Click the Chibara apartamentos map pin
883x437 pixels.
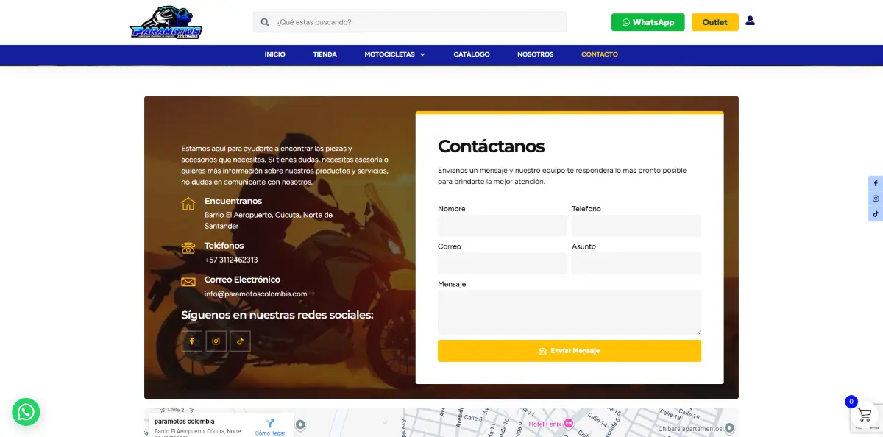[x=729, y=428]
